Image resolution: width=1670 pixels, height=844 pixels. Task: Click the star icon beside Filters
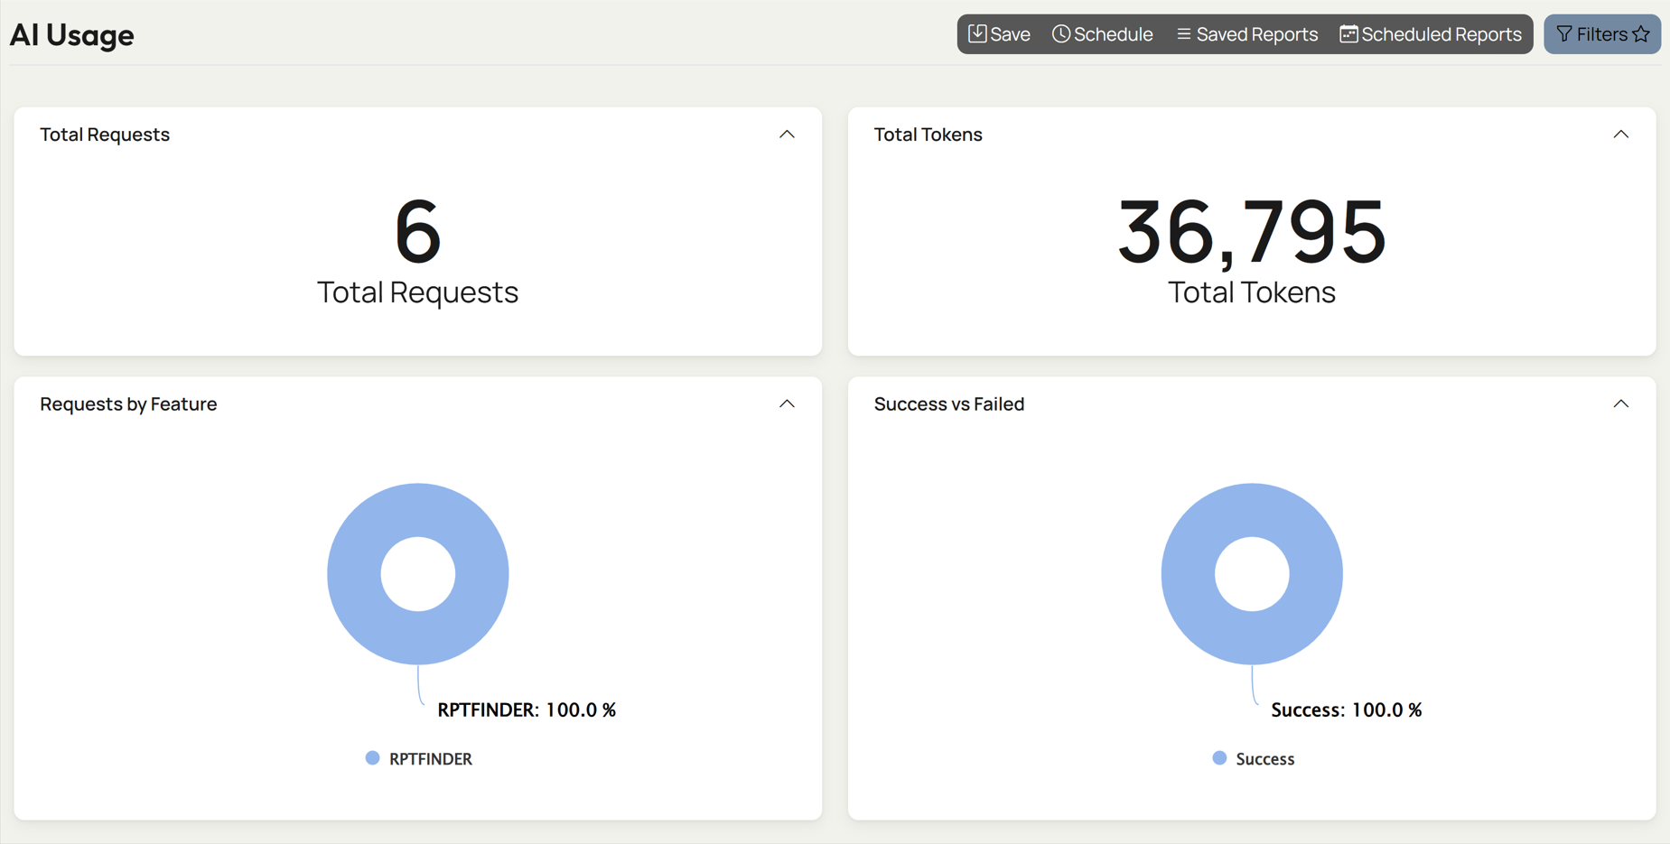pos(1641,34)
